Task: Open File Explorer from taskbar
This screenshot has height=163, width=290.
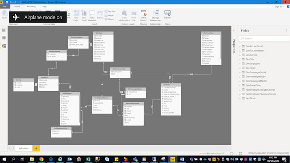Action: 32,159
